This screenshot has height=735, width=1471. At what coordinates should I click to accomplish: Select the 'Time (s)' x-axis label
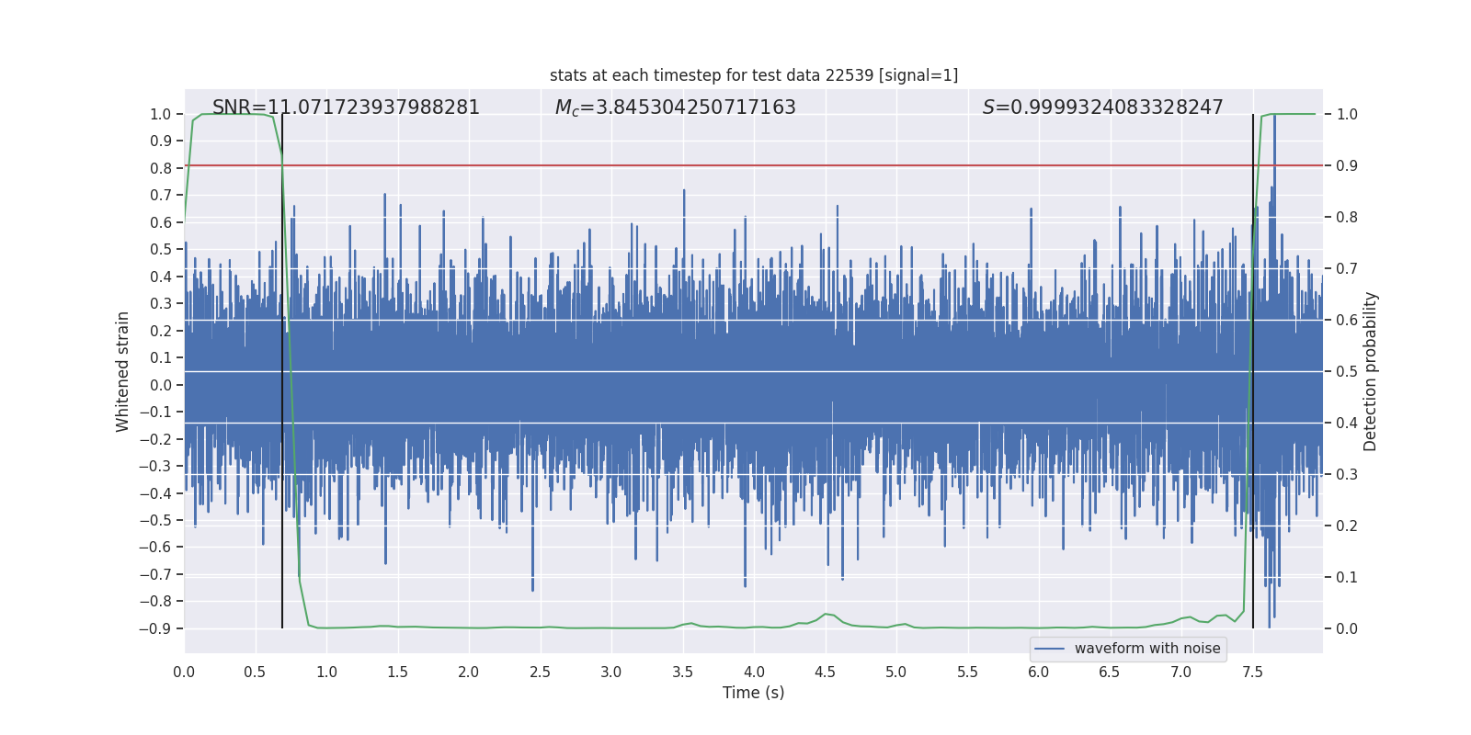754,693
